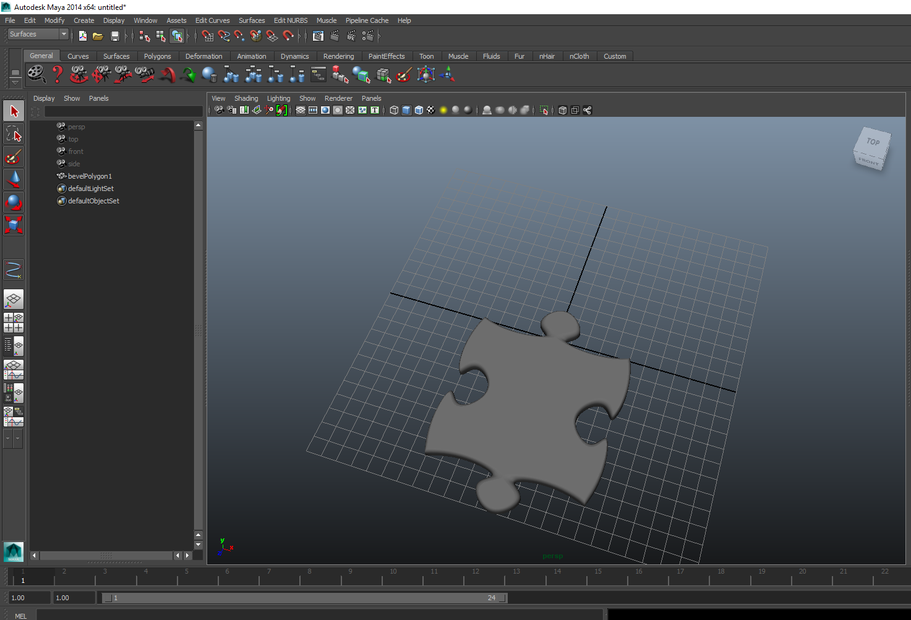Toggle use all lights yellow bulb
The image size is (911, 620).
[x=443, y=110]
